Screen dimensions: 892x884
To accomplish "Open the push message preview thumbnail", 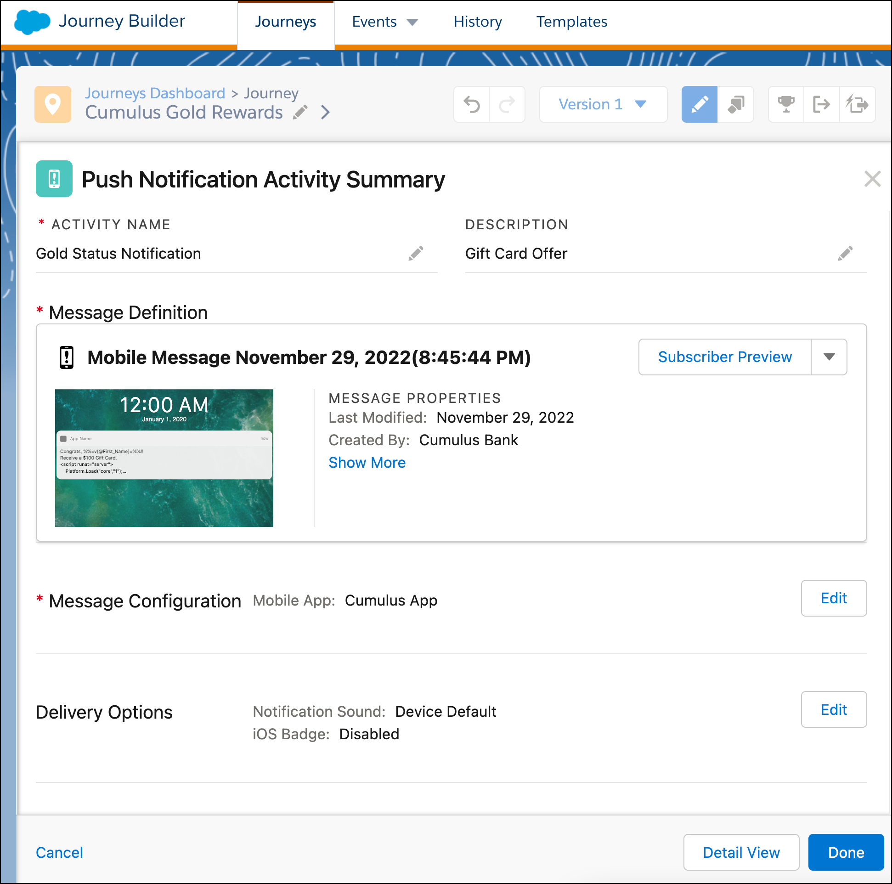I will pyautogui.click(x=164, y=458).
